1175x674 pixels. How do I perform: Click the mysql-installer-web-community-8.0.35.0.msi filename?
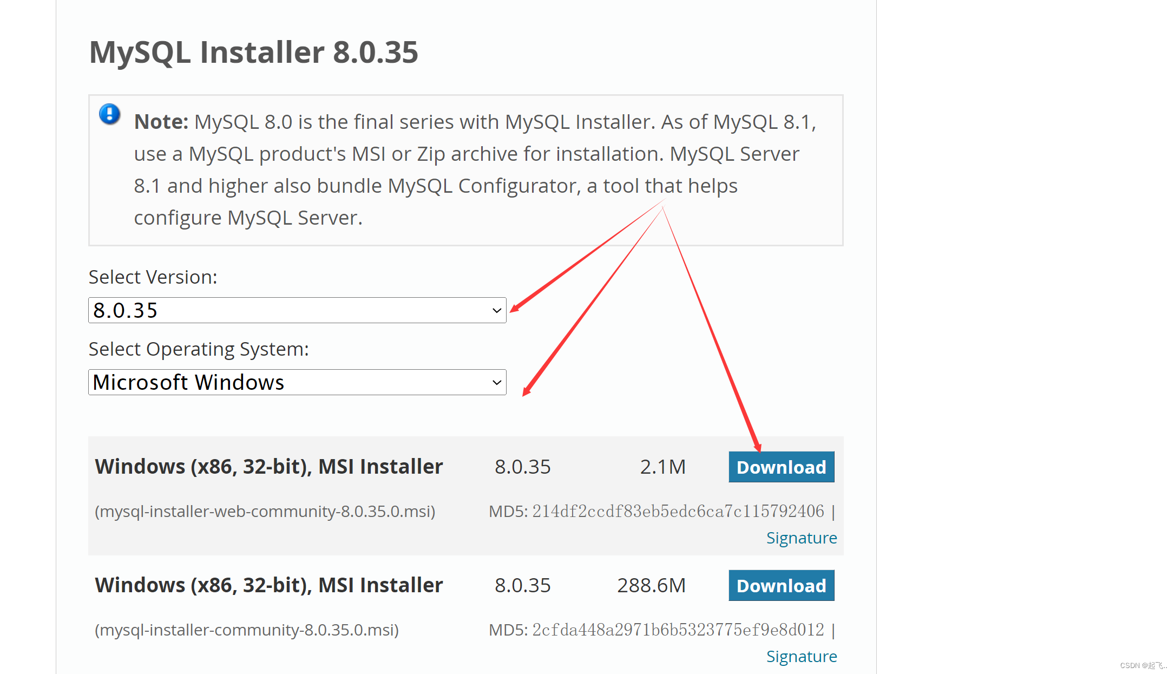click(x=265, y=511)
